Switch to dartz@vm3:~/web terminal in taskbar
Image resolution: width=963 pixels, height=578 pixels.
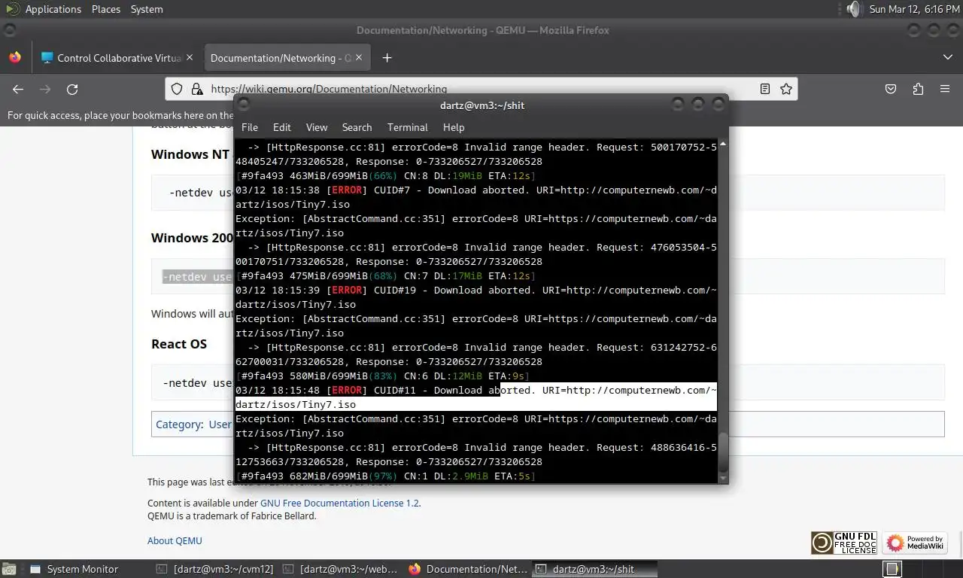tap(341, 569)
